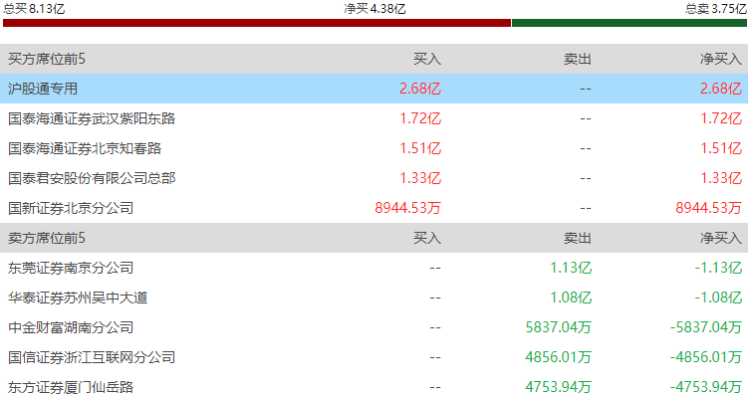
Task: Click 买入 1.72亿 for 武汉紫阳东路
Action: click(420, 118)
